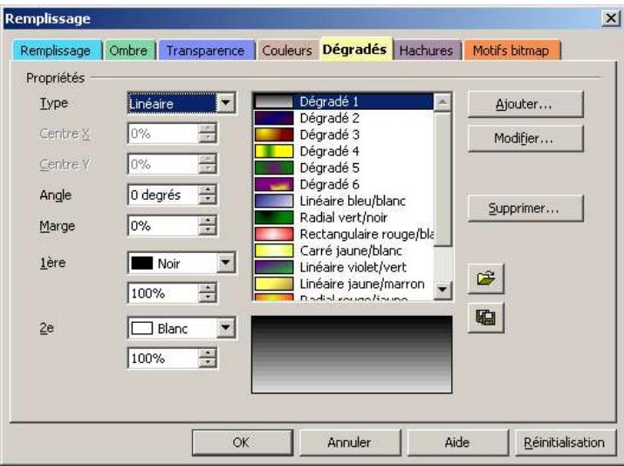
Task: Click the Rectangulaire rouge/blanc swatch
Action: click(x=274, y=235)
